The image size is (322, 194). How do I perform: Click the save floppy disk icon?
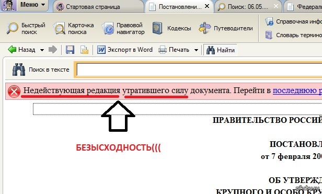tap(70, 50)
